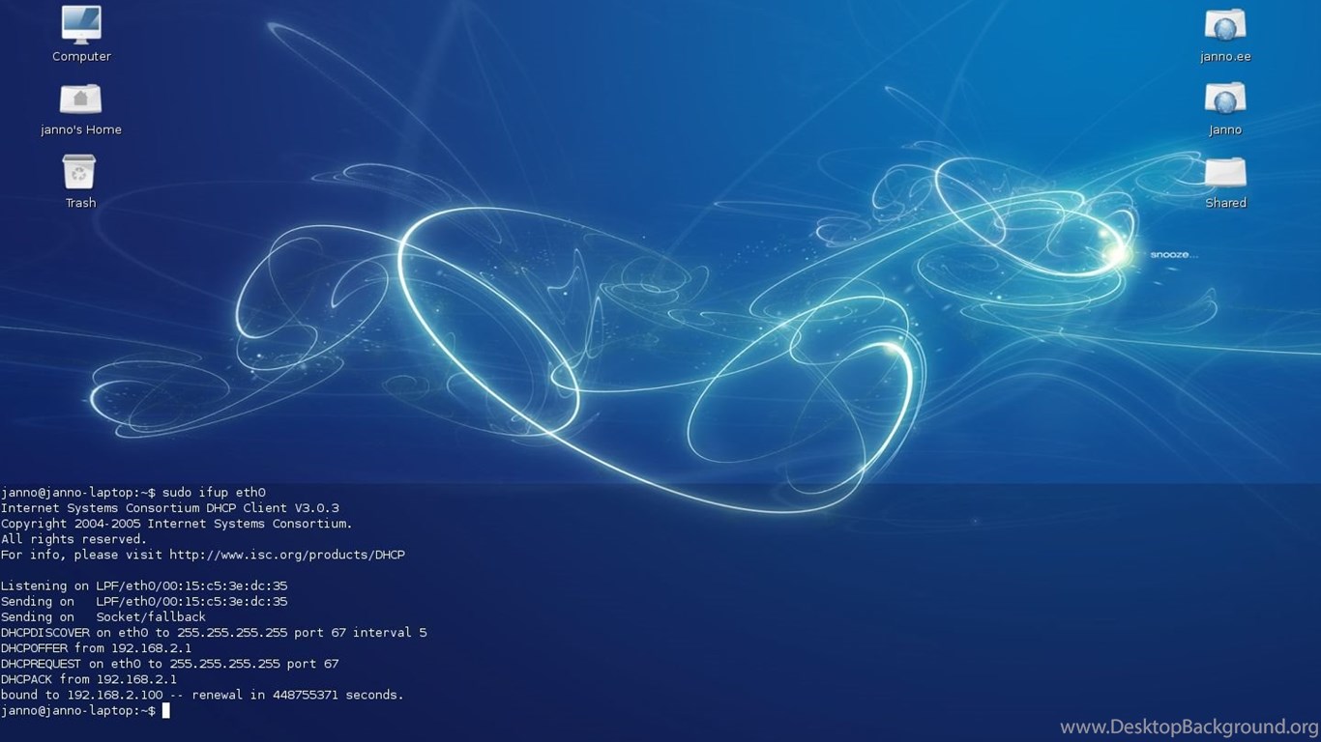Click the "janno's Home" label text
Screen dimensions: 1321x742
click(x=81, y=130)
